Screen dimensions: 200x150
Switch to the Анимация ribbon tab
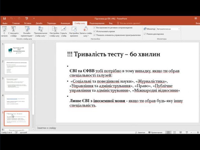pyautogui.click(x=65, y=23)
